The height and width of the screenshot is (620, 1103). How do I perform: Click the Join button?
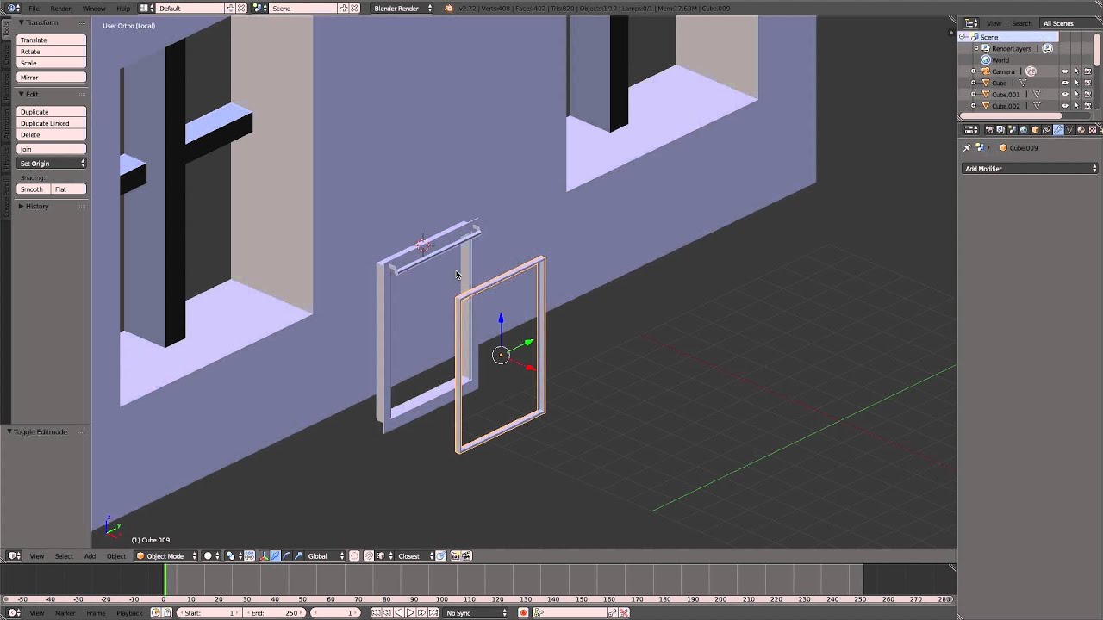(x=52, y=149)
